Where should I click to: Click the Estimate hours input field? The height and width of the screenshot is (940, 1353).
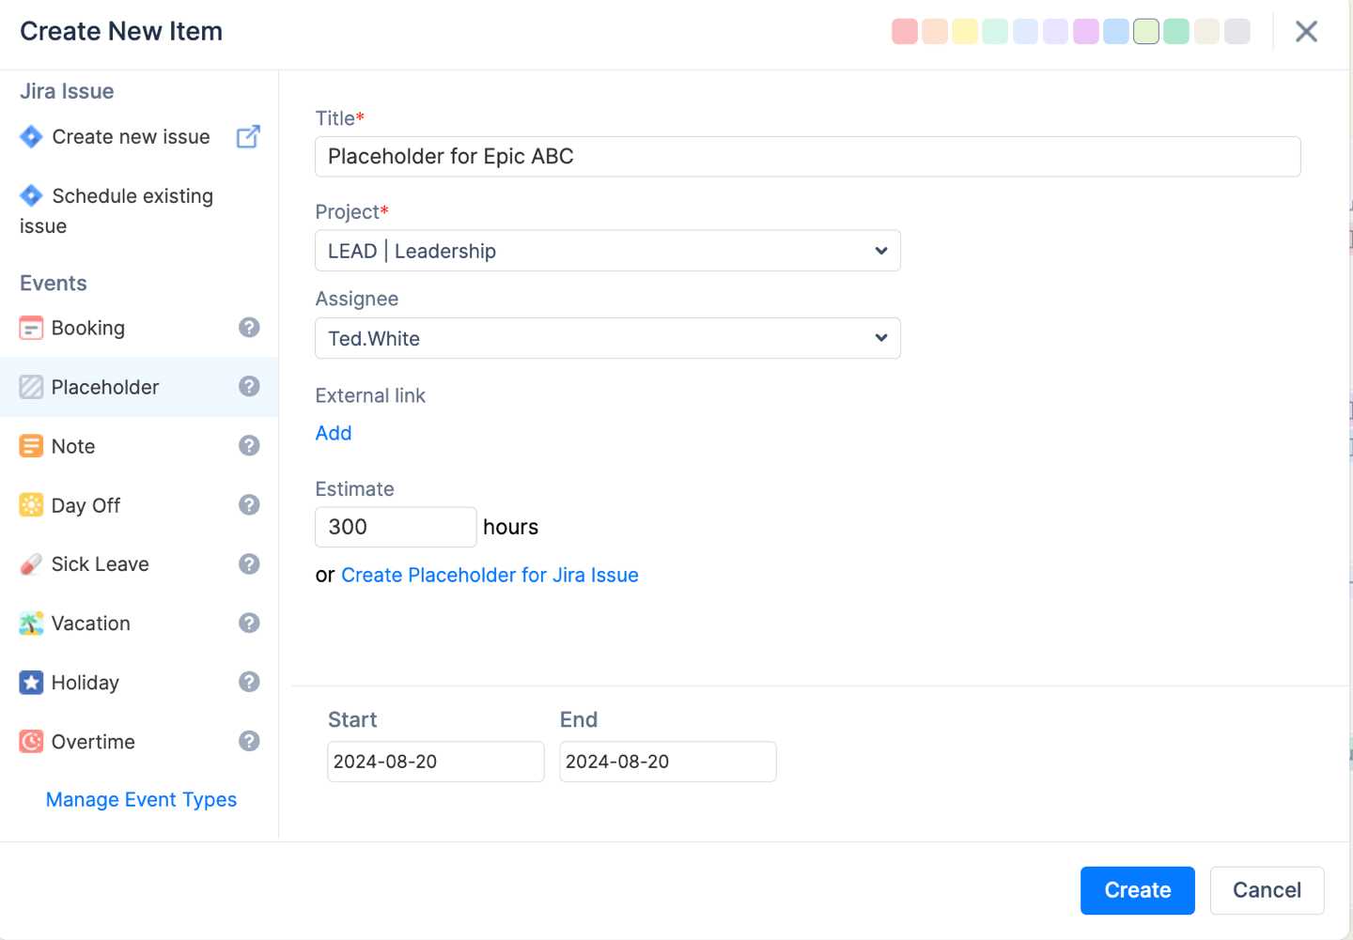point(396,527)
